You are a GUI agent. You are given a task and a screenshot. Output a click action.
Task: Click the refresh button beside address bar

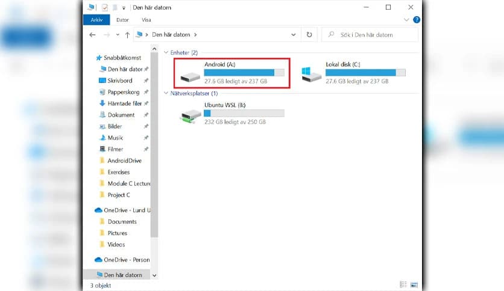pos(309,35)
